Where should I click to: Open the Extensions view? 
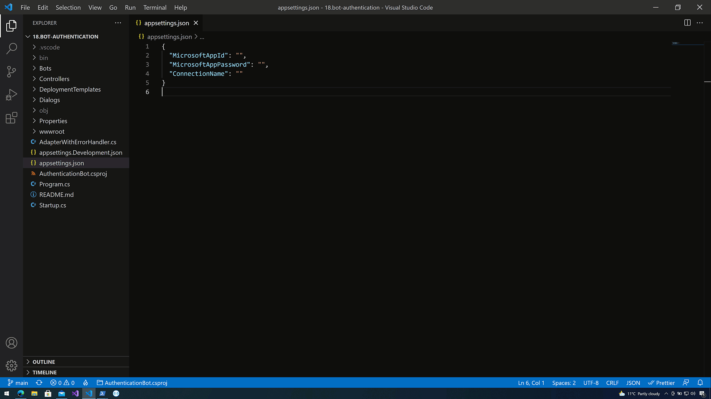point(11,118)
